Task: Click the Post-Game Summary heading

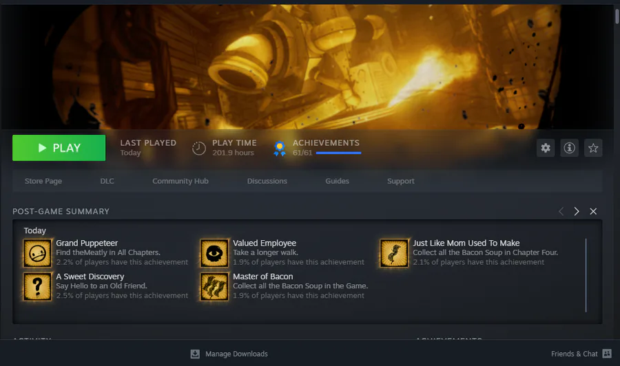Action: click(x=61, y=211)
